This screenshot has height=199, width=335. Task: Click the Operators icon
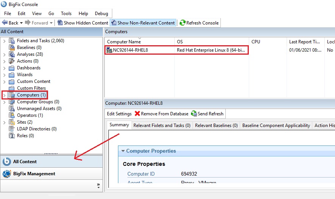(12, 115)
